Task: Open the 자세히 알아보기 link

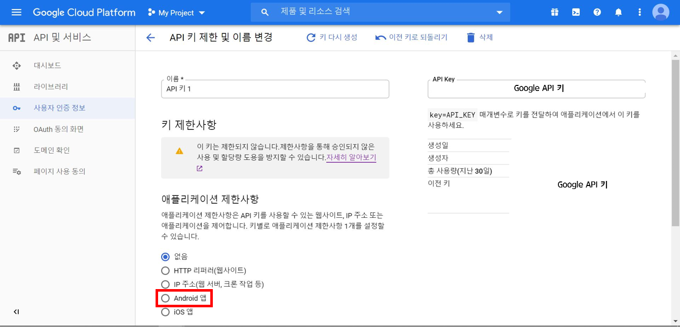Action: pyautogui.click(x=351, y=158)
